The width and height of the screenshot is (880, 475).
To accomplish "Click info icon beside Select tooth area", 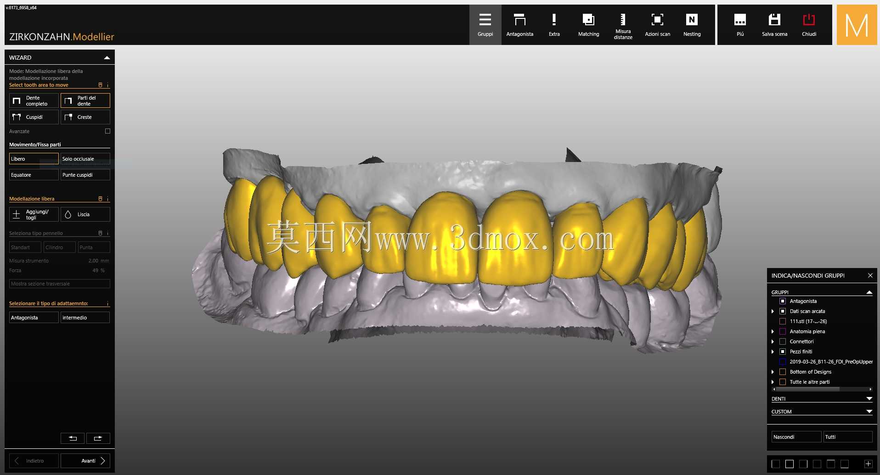I will (x=108, y=85).
